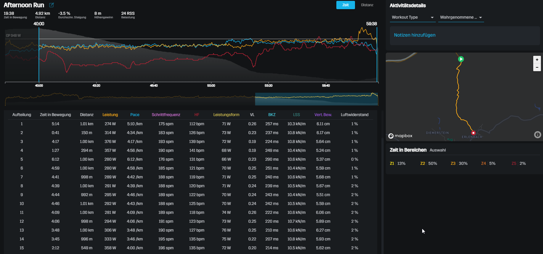Select the Pace column header
The width and height of the screenshot is (543, 254).
135,115
